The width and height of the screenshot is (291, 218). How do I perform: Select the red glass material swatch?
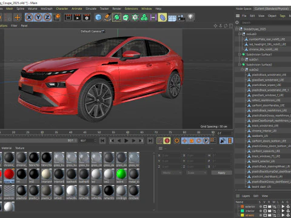[9, 174]
